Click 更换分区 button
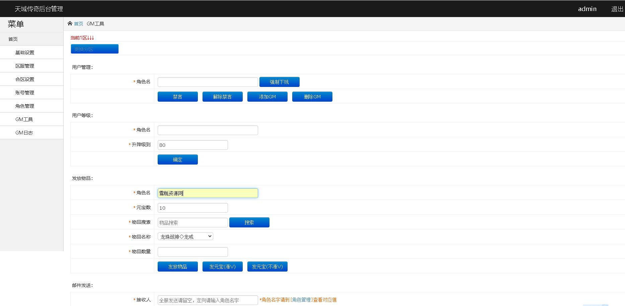Screen dimensions: 625x306 click(94, 49)
